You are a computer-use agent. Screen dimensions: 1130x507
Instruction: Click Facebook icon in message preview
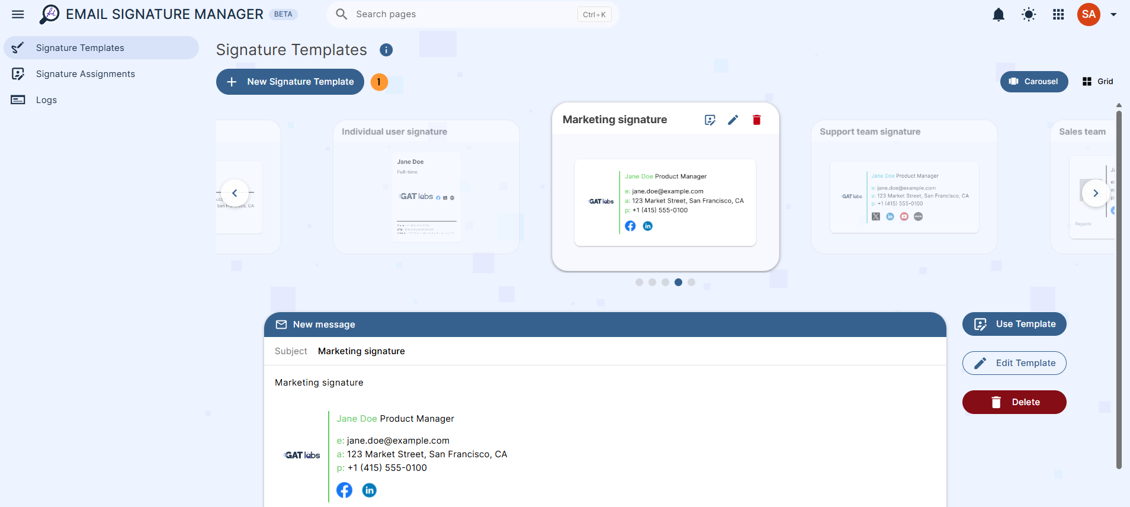[x=344, y=490]
